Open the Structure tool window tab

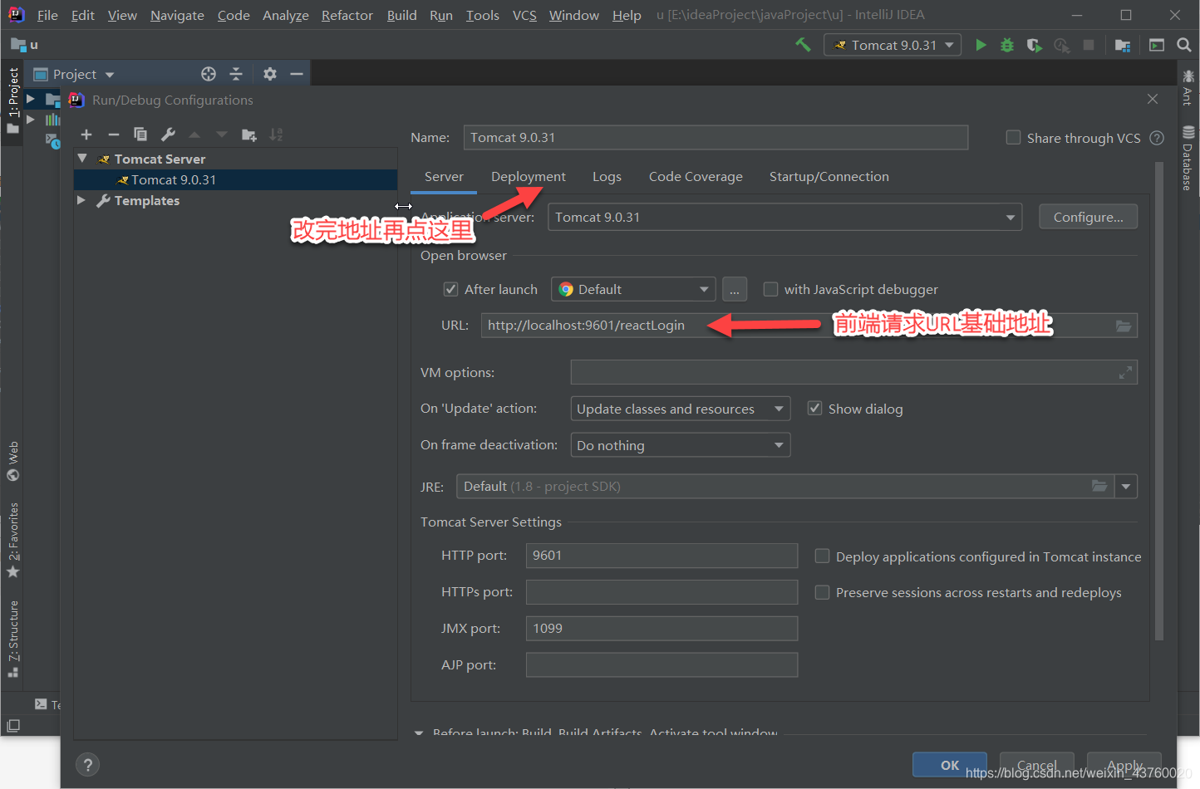pyautogui.click(x=13, y=638)
